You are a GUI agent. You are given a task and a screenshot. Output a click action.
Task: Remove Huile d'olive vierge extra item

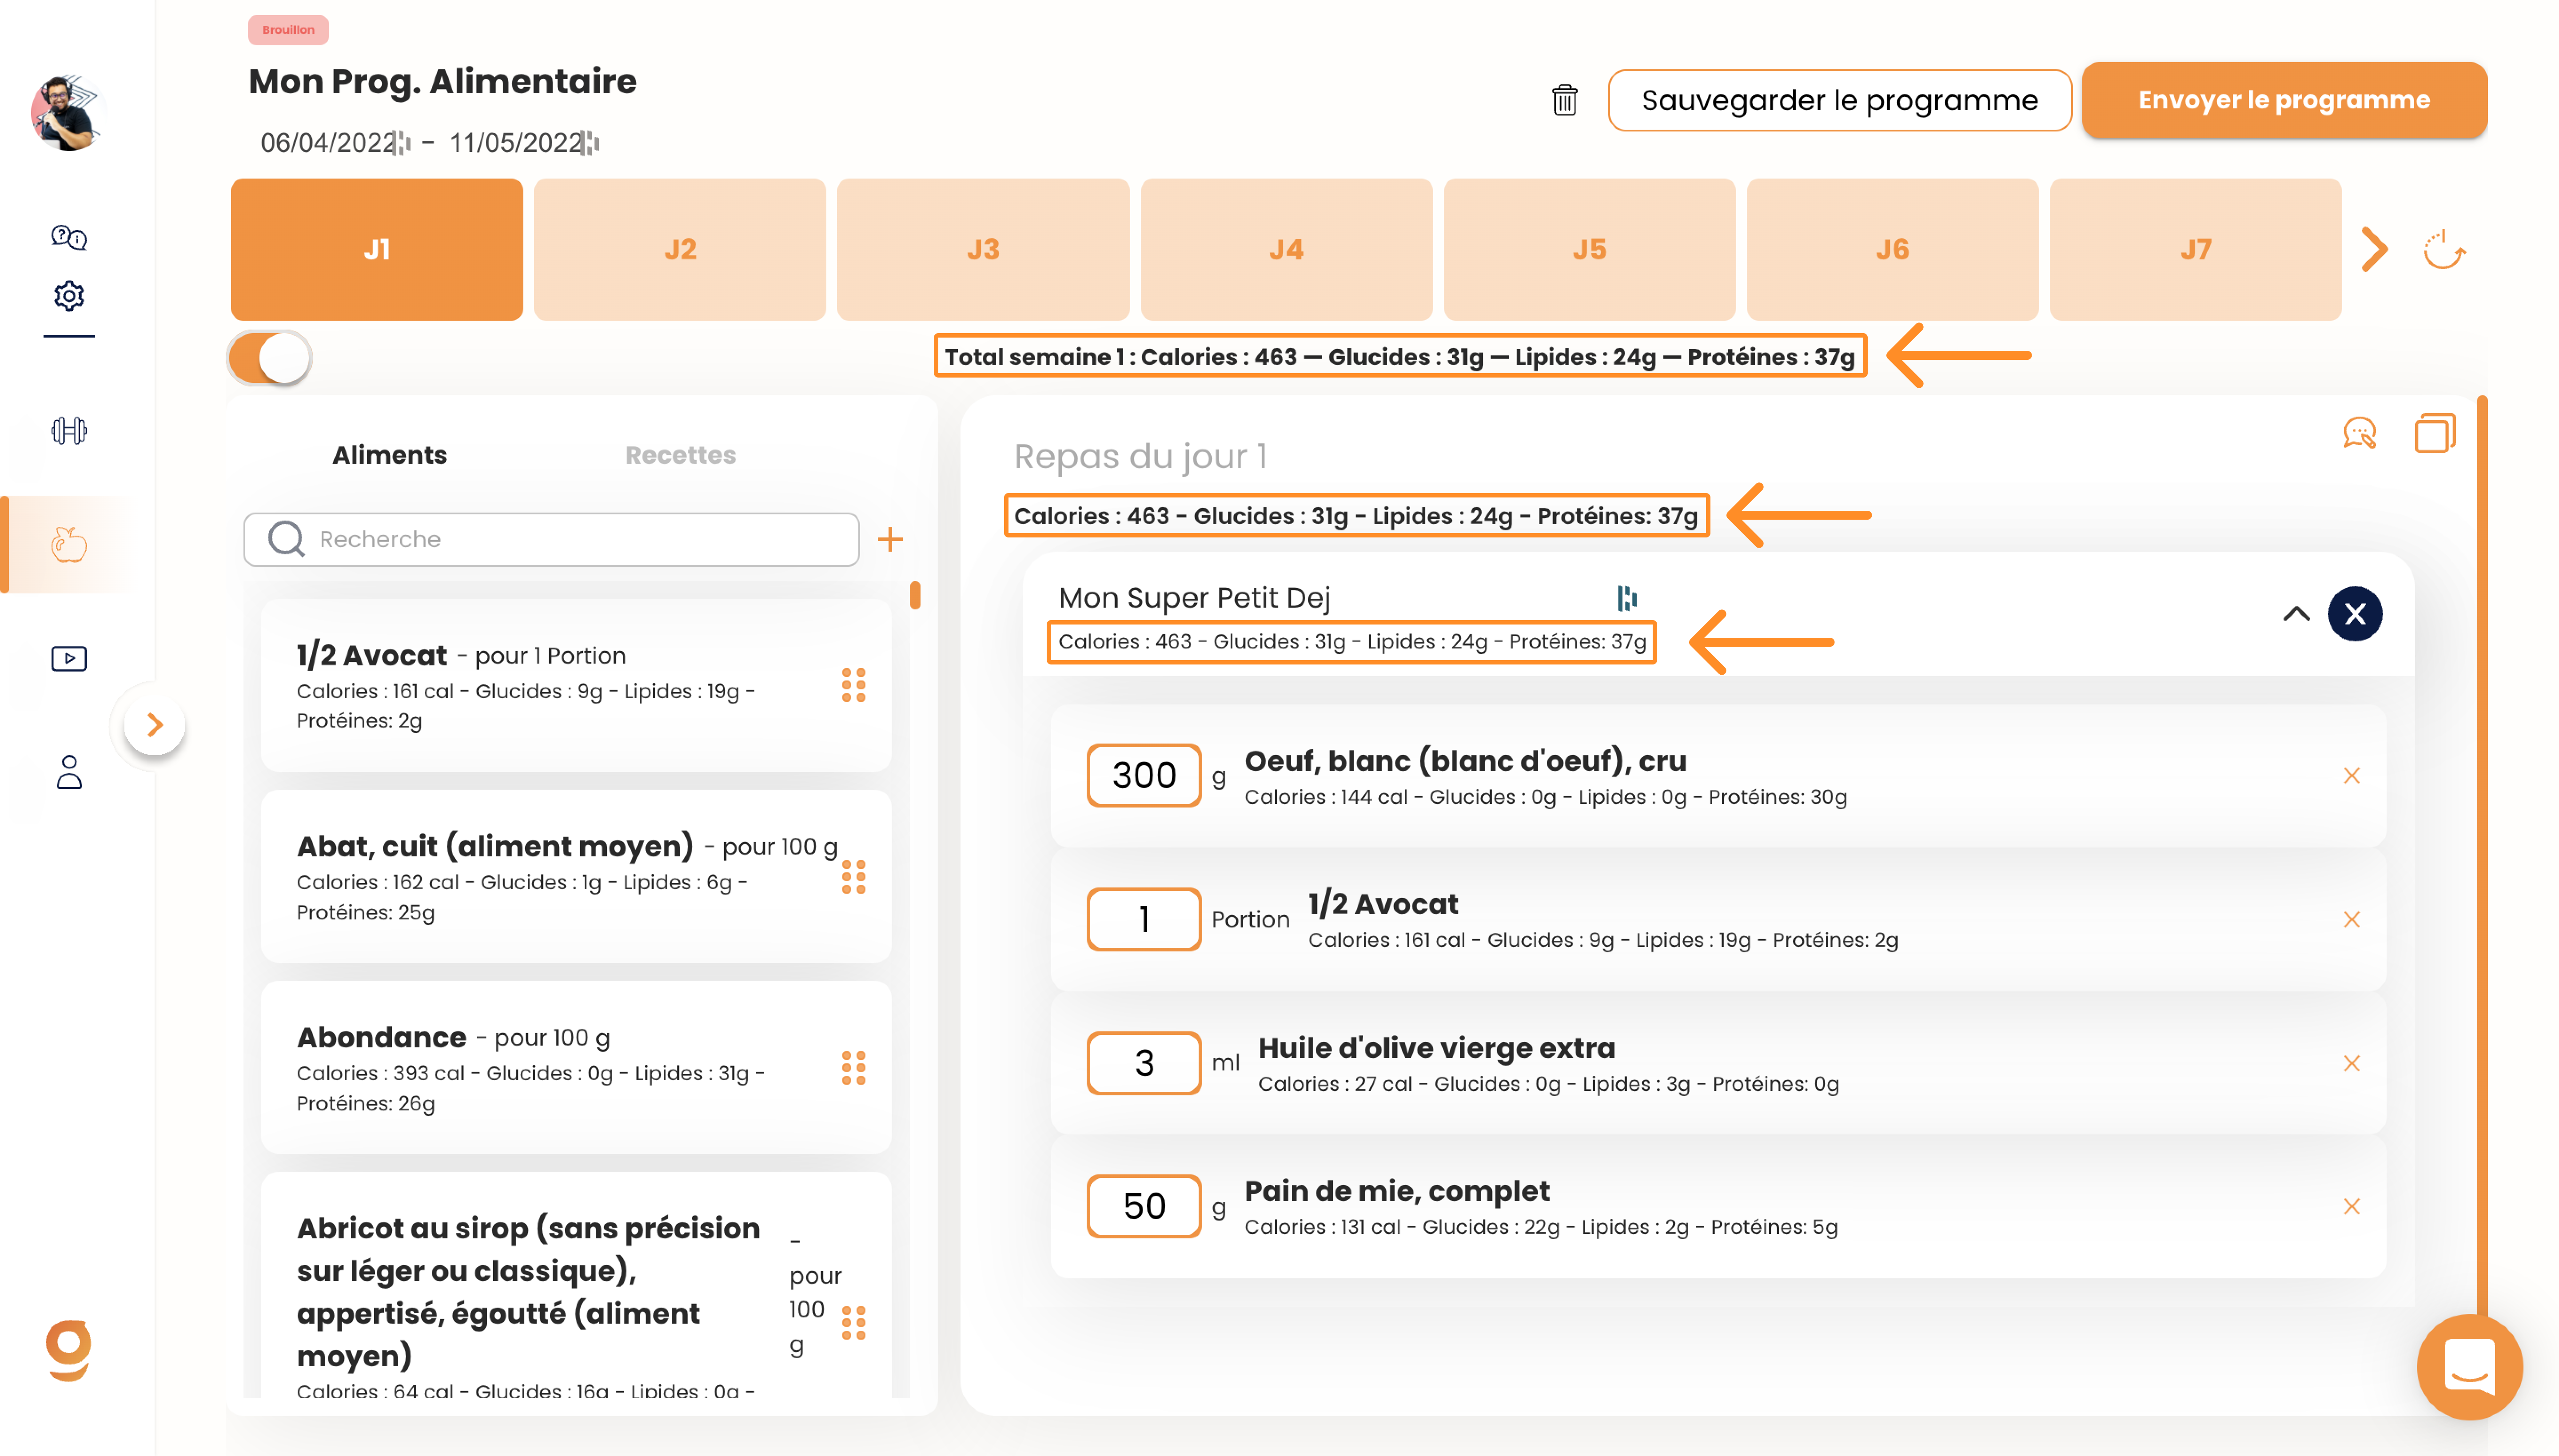click(x=2351, y=1063)
